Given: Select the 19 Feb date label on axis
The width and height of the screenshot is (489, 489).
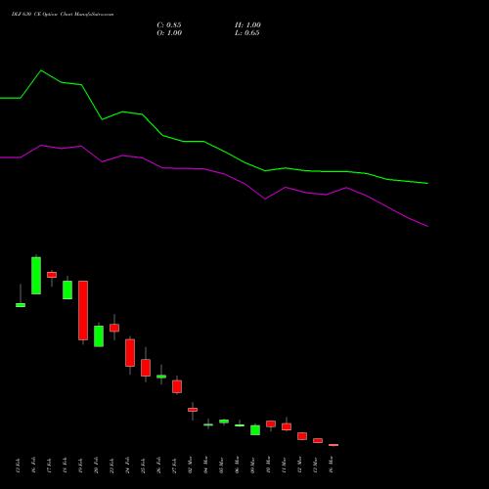Looking at the screenshot, I should (x=80, y=465).
